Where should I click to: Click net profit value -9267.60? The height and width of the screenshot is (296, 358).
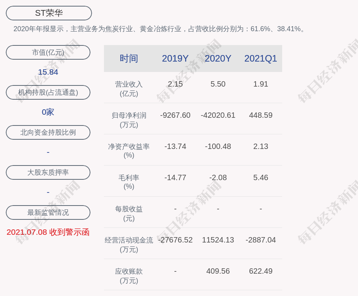click(175, 115)
